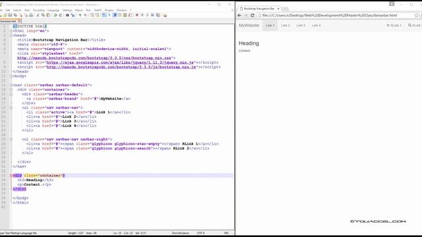422x237 pixels.
Task: Click the UTF-8 encoding status entry
Action: pos(200,233)
